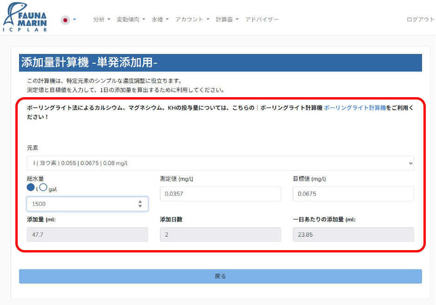Click the 総水量 input field

tap(79, 204)
